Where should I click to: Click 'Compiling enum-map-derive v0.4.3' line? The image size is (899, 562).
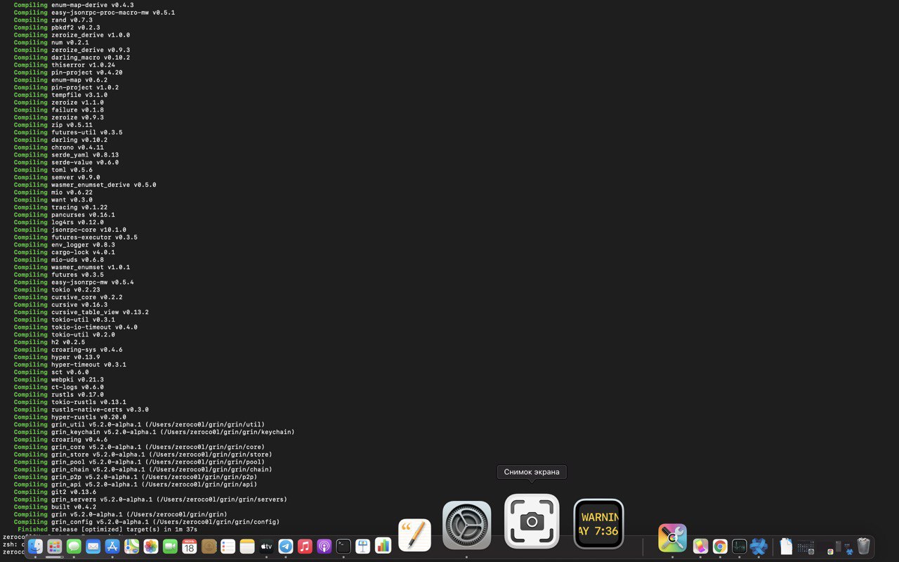click(74, 5)
